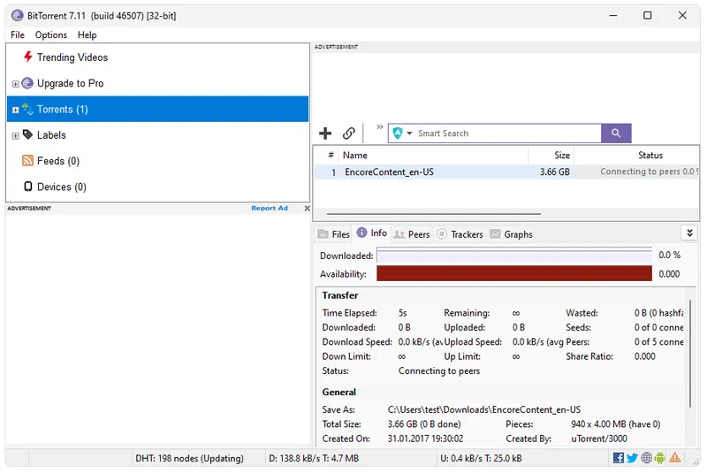
Task: Open the search provider dropdown arrow
Action: pyautogui.click(x=409, y=134)
